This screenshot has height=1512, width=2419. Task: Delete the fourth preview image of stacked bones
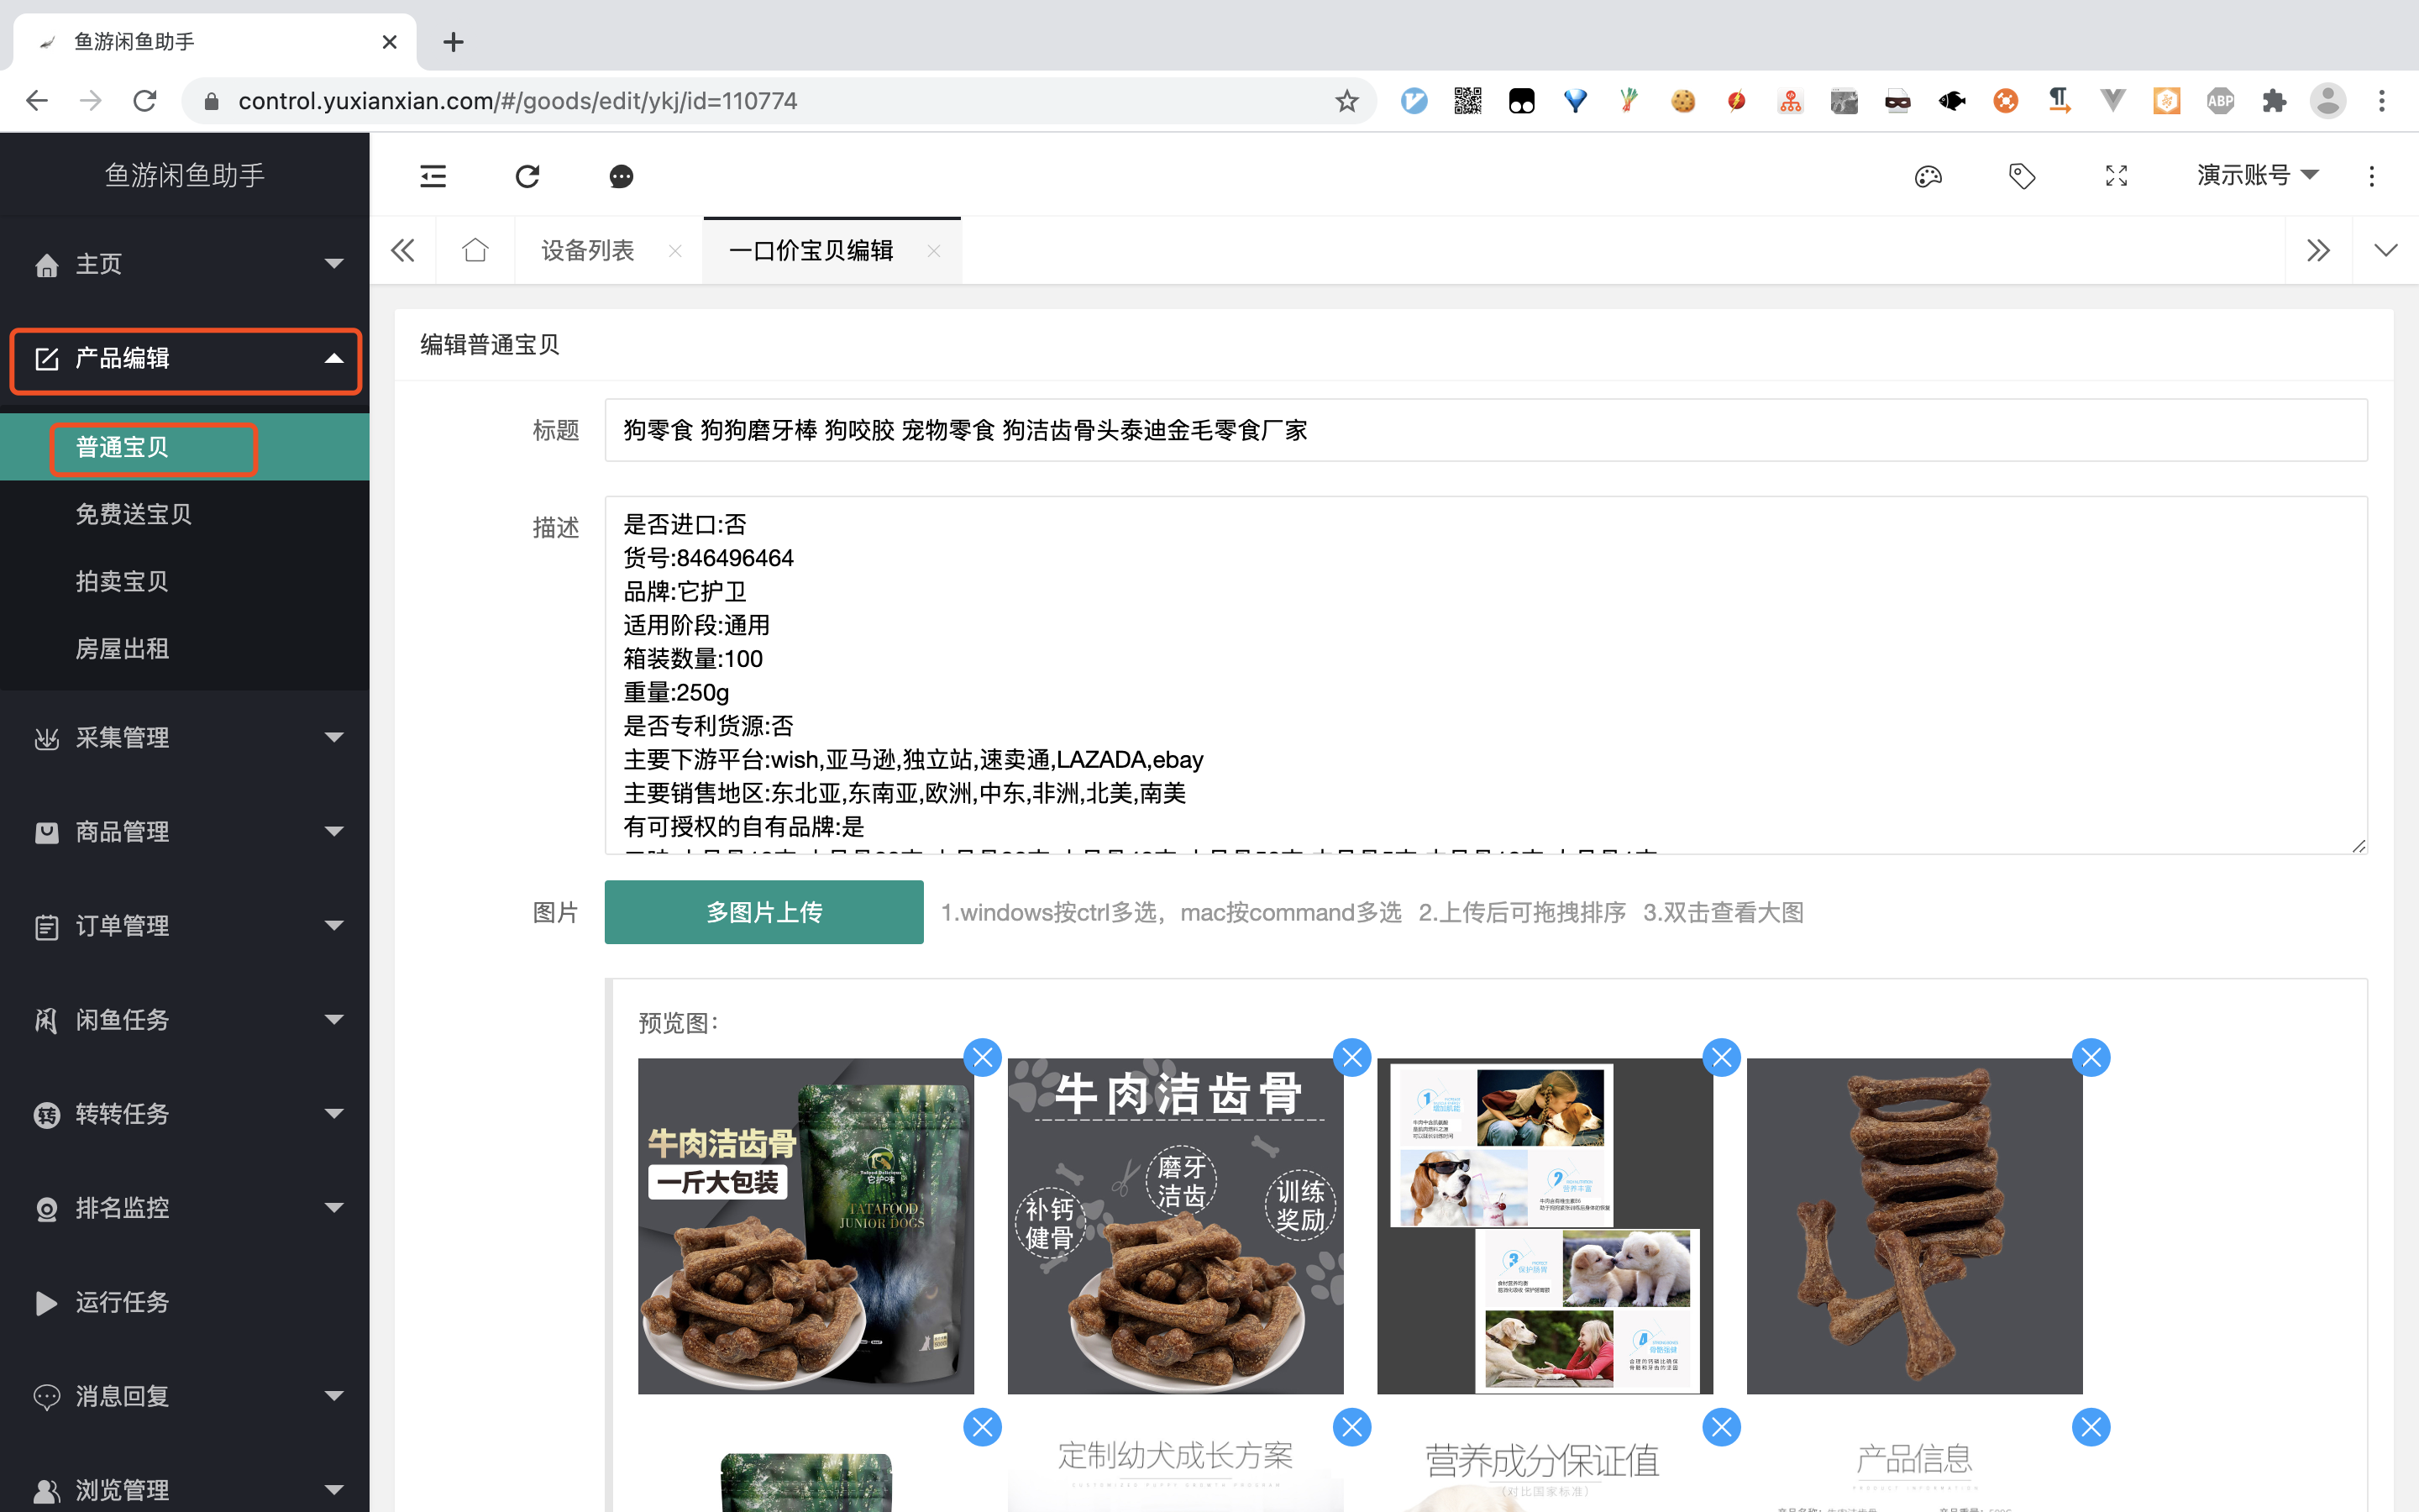point(2090,1057)
